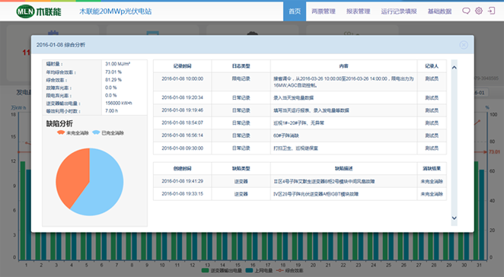Toggle the 综合效率 line chart legend

pyautogui.click(x=289, y=271)
